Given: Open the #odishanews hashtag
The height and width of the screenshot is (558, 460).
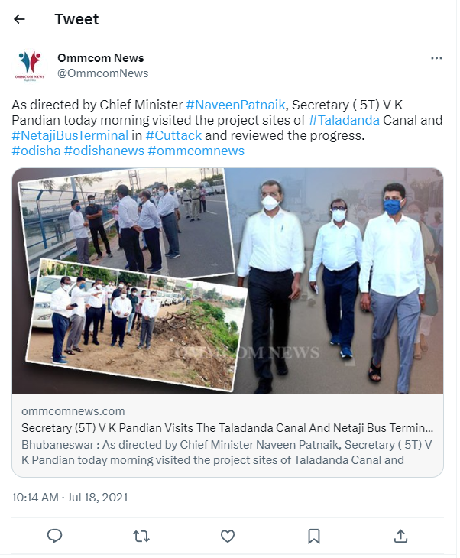Looking at the screenshot, I should pos(104,151).
